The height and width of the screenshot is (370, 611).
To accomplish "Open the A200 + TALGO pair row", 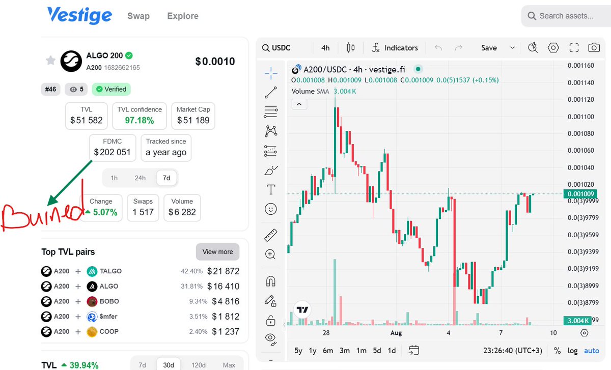I will point(140,271).
